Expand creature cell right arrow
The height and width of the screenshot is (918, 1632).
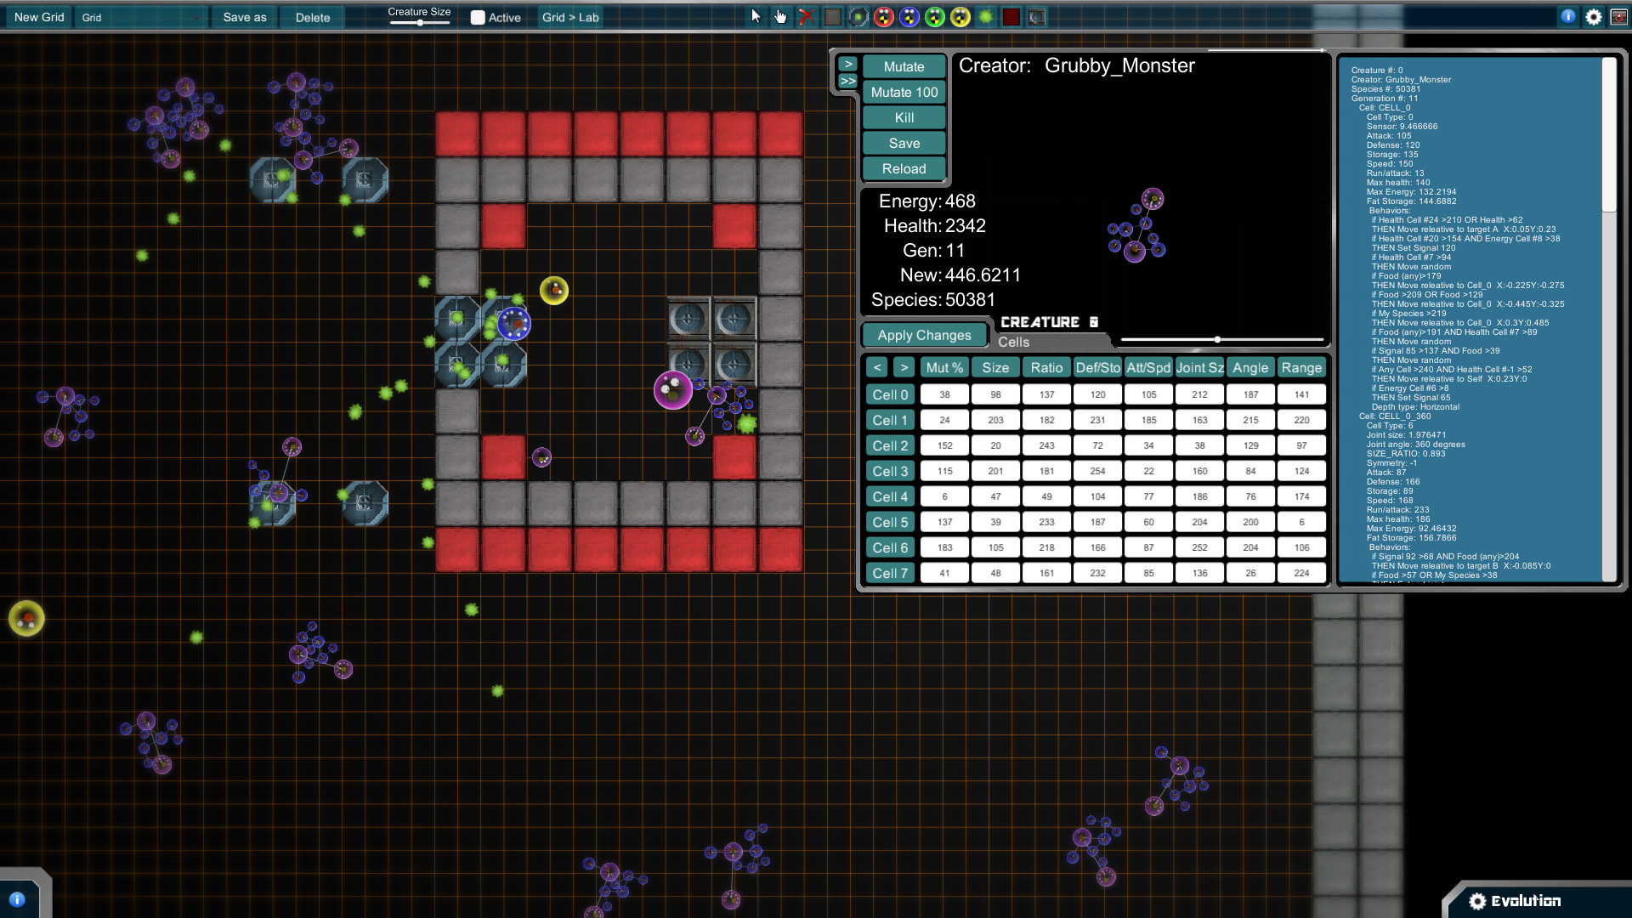tap(904, 368)
